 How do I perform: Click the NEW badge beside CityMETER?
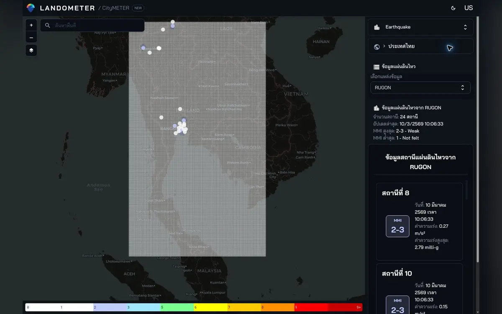[138, 8]
